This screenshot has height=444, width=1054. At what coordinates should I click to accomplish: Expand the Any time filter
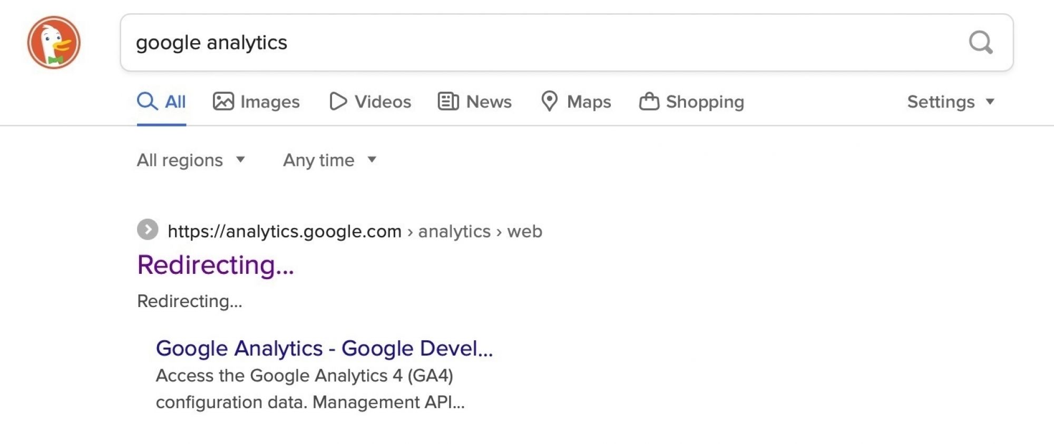(329, 160)
